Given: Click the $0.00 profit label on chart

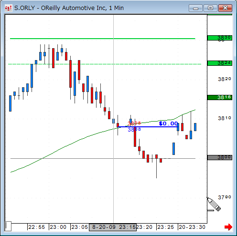Looking at the screenshot, I should pyautogui.click(x=168, y=123).
